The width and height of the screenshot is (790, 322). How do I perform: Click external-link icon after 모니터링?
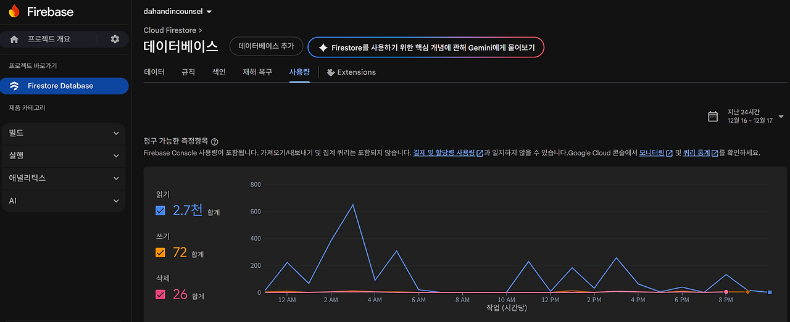(669, 153)
